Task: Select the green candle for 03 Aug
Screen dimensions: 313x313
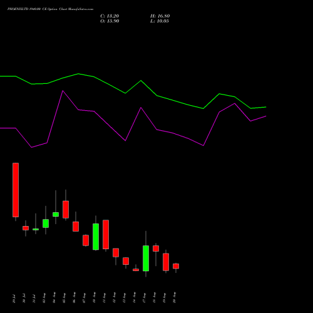Action: pos(46,223)
